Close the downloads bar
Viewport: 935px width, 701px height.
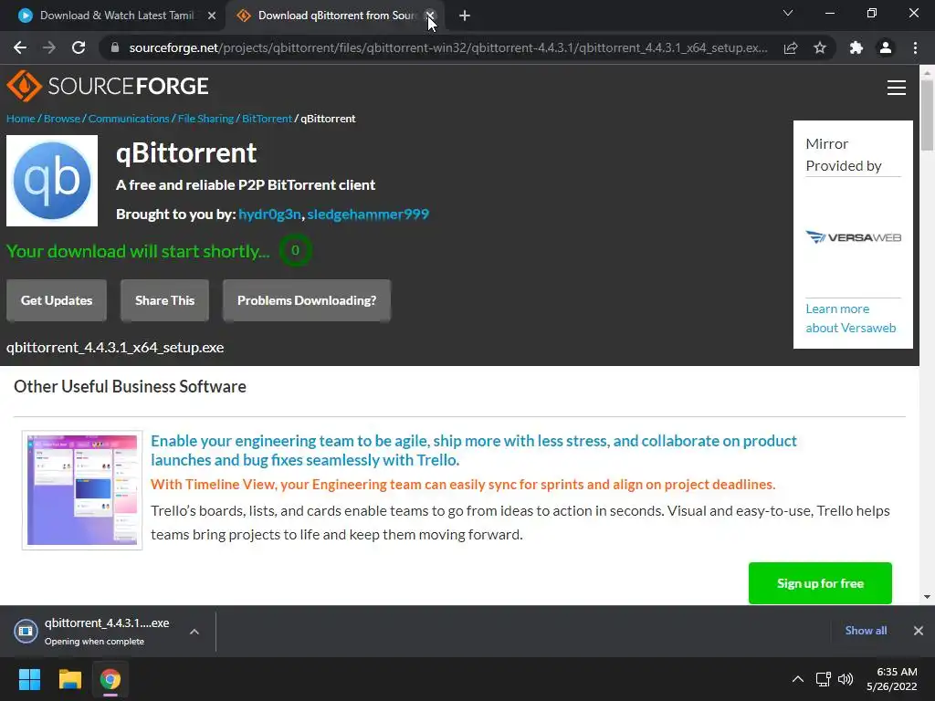(x=919, y=631)
